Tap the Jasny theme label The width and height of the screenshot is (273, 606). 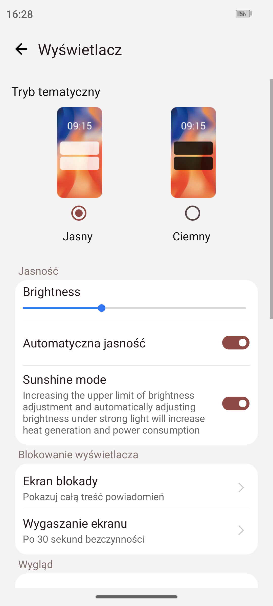tap(78, 237)
